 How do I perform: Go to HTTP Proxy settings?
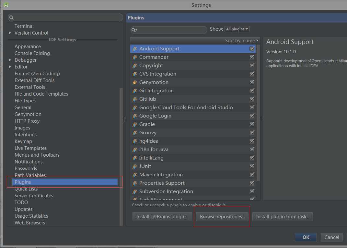click(27, 121)
